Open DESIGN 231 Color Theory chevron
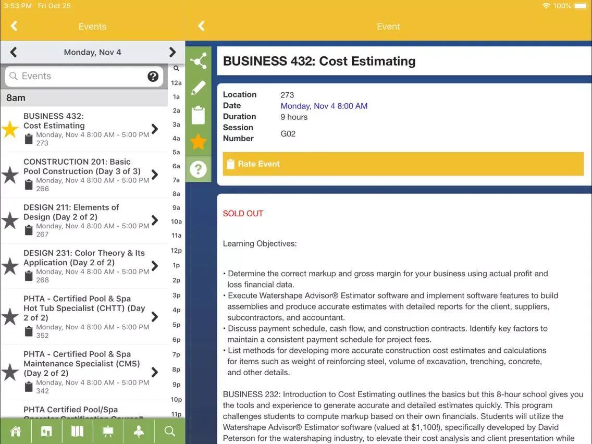 pyautogui.click(x=155, y=266)
